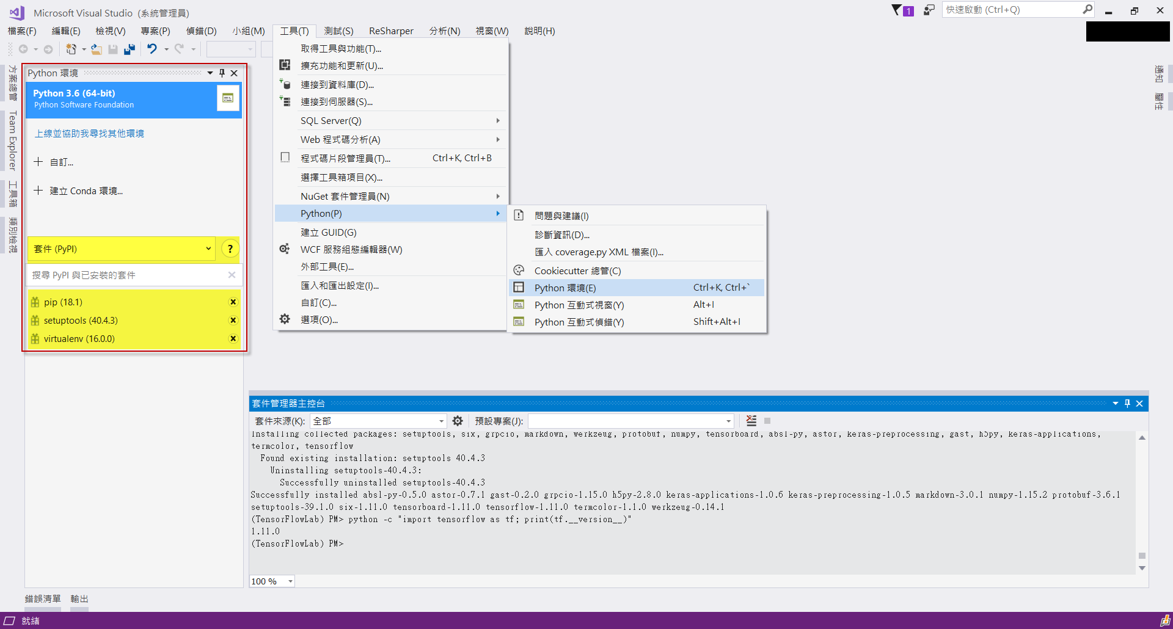Click the ReSharper status bar icon
The width and height of the screenshot is (1173, 629).
1165,620
